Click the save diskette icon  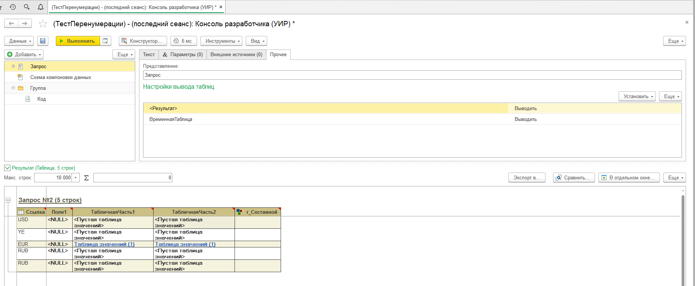tap(43, 41)
